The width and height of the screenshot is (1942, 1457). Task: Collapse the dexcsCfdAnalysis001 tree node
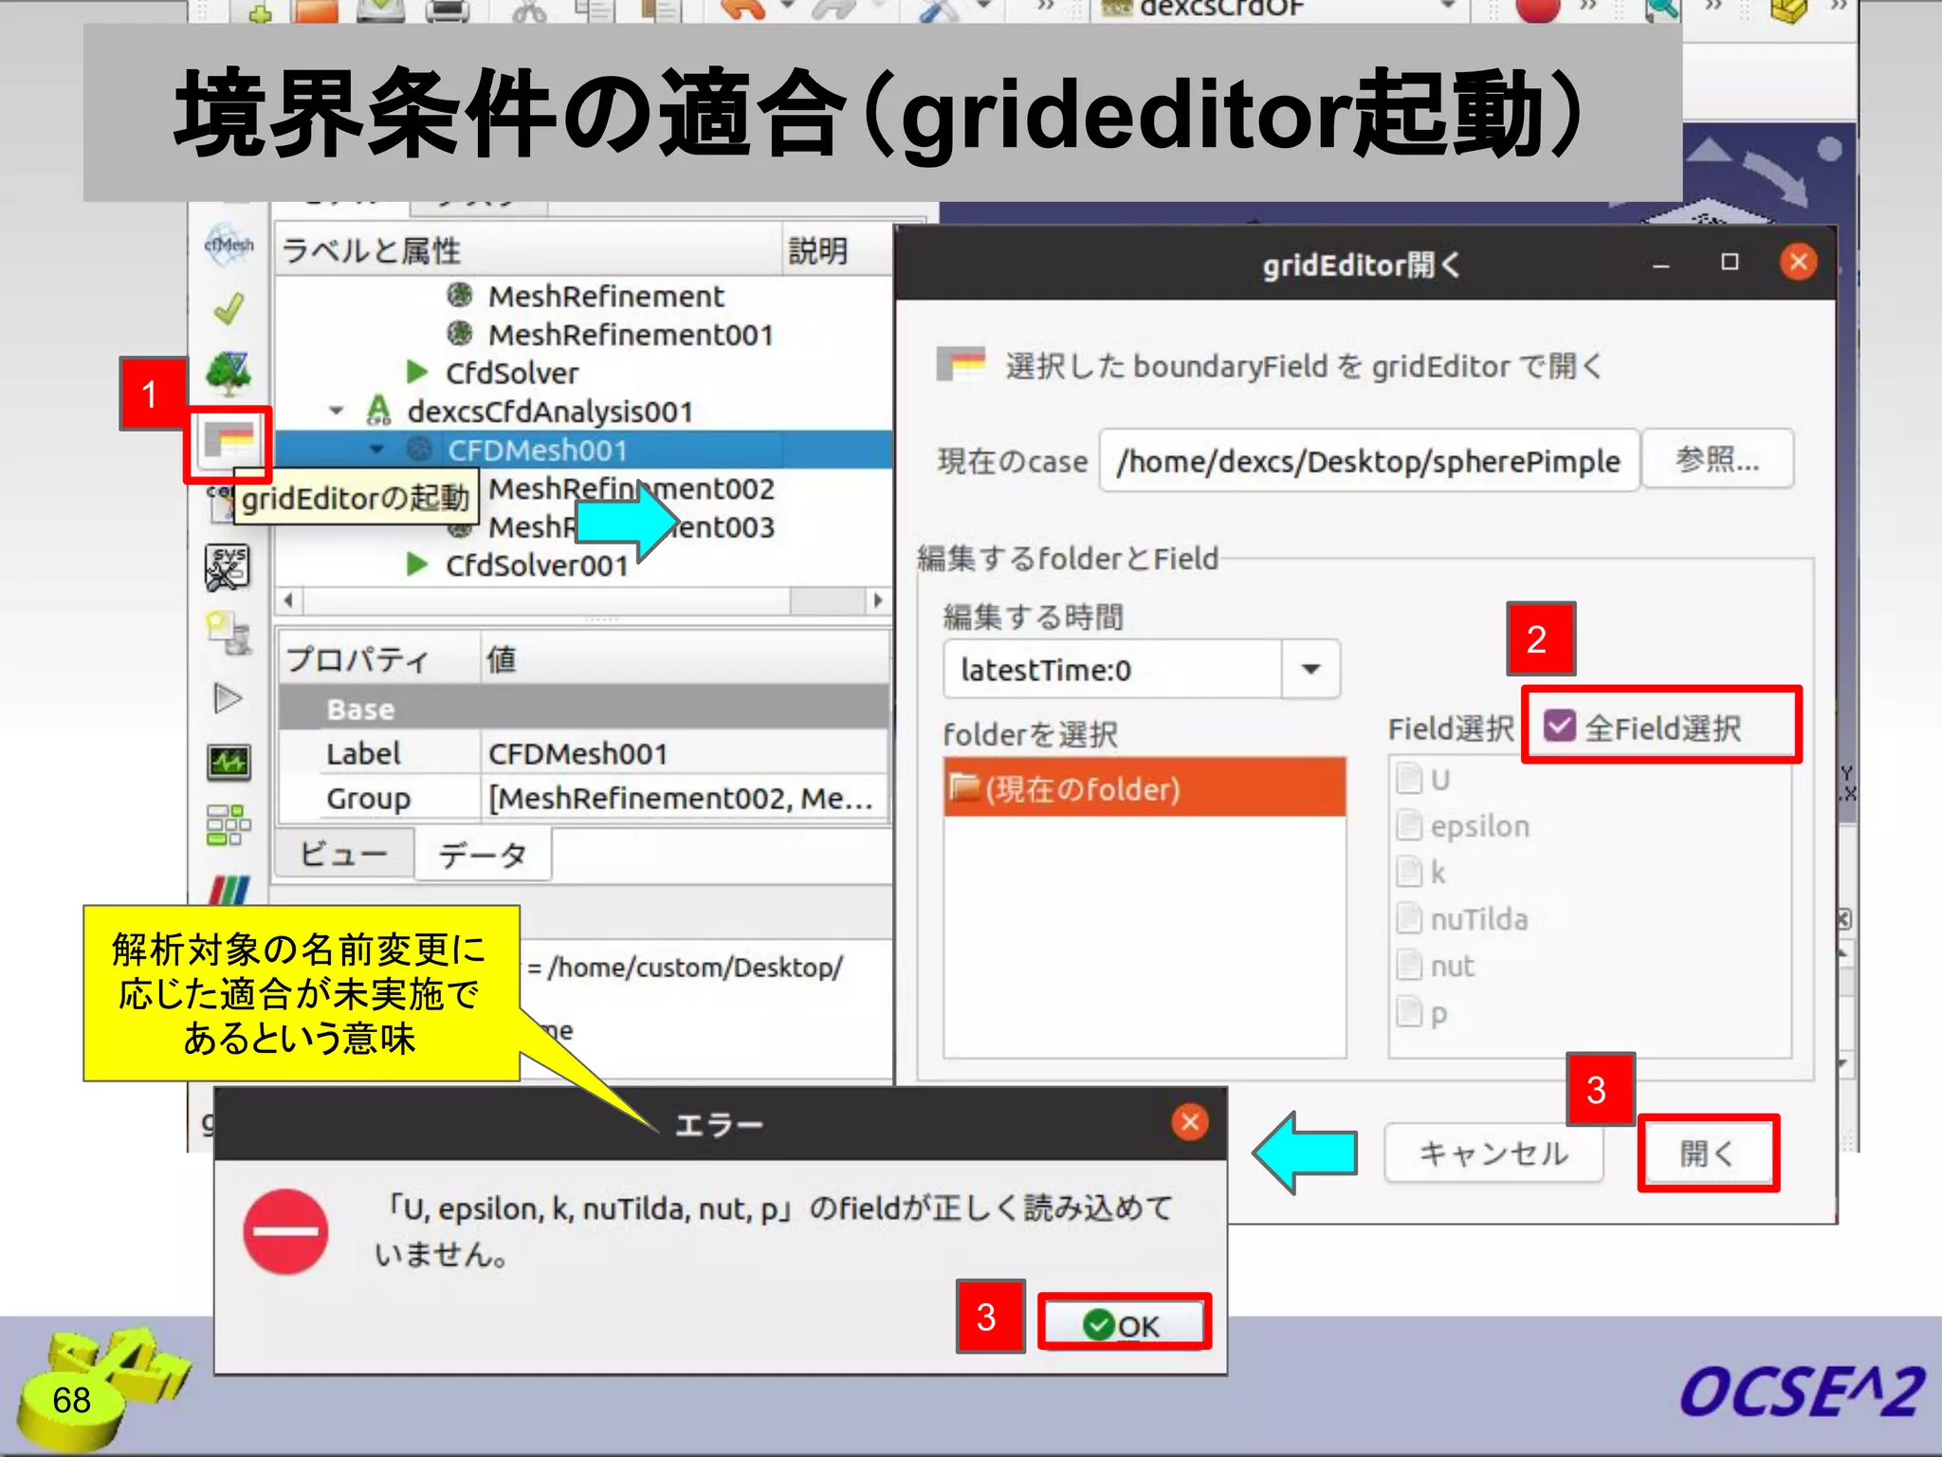coord(337,411)
